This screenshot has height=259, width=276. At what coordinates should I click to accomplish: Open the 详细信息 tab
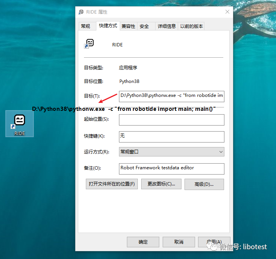coord(166,26)
